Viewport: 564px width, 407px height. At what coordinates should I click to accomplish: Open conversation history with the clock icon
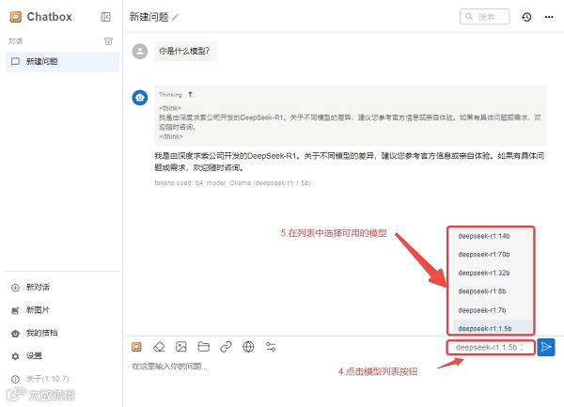pyautogui.click(x=526, y=17)
